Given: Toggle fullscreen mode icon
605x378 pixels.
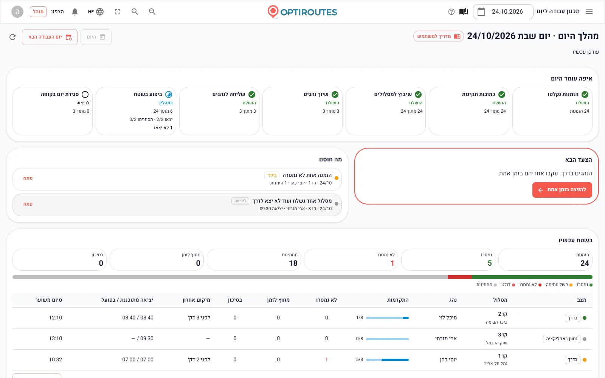Looking at the screenshot, I should pos(118,12).
